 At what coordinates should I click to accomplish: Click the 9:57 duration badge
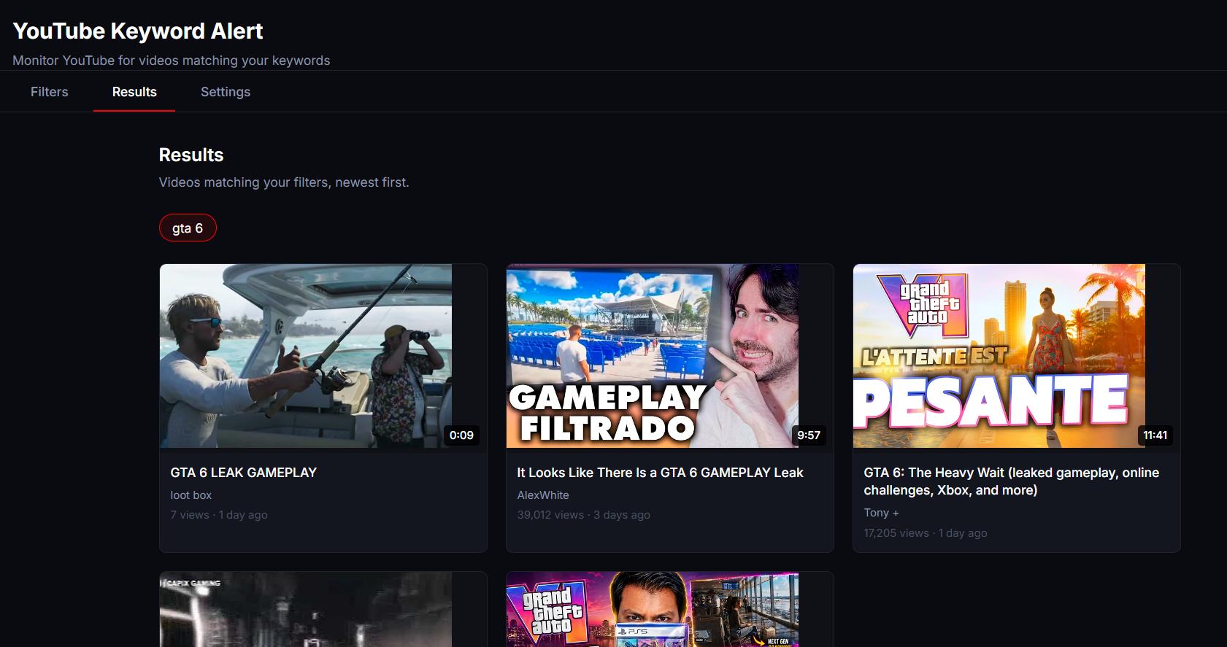(x=809, y=435)
